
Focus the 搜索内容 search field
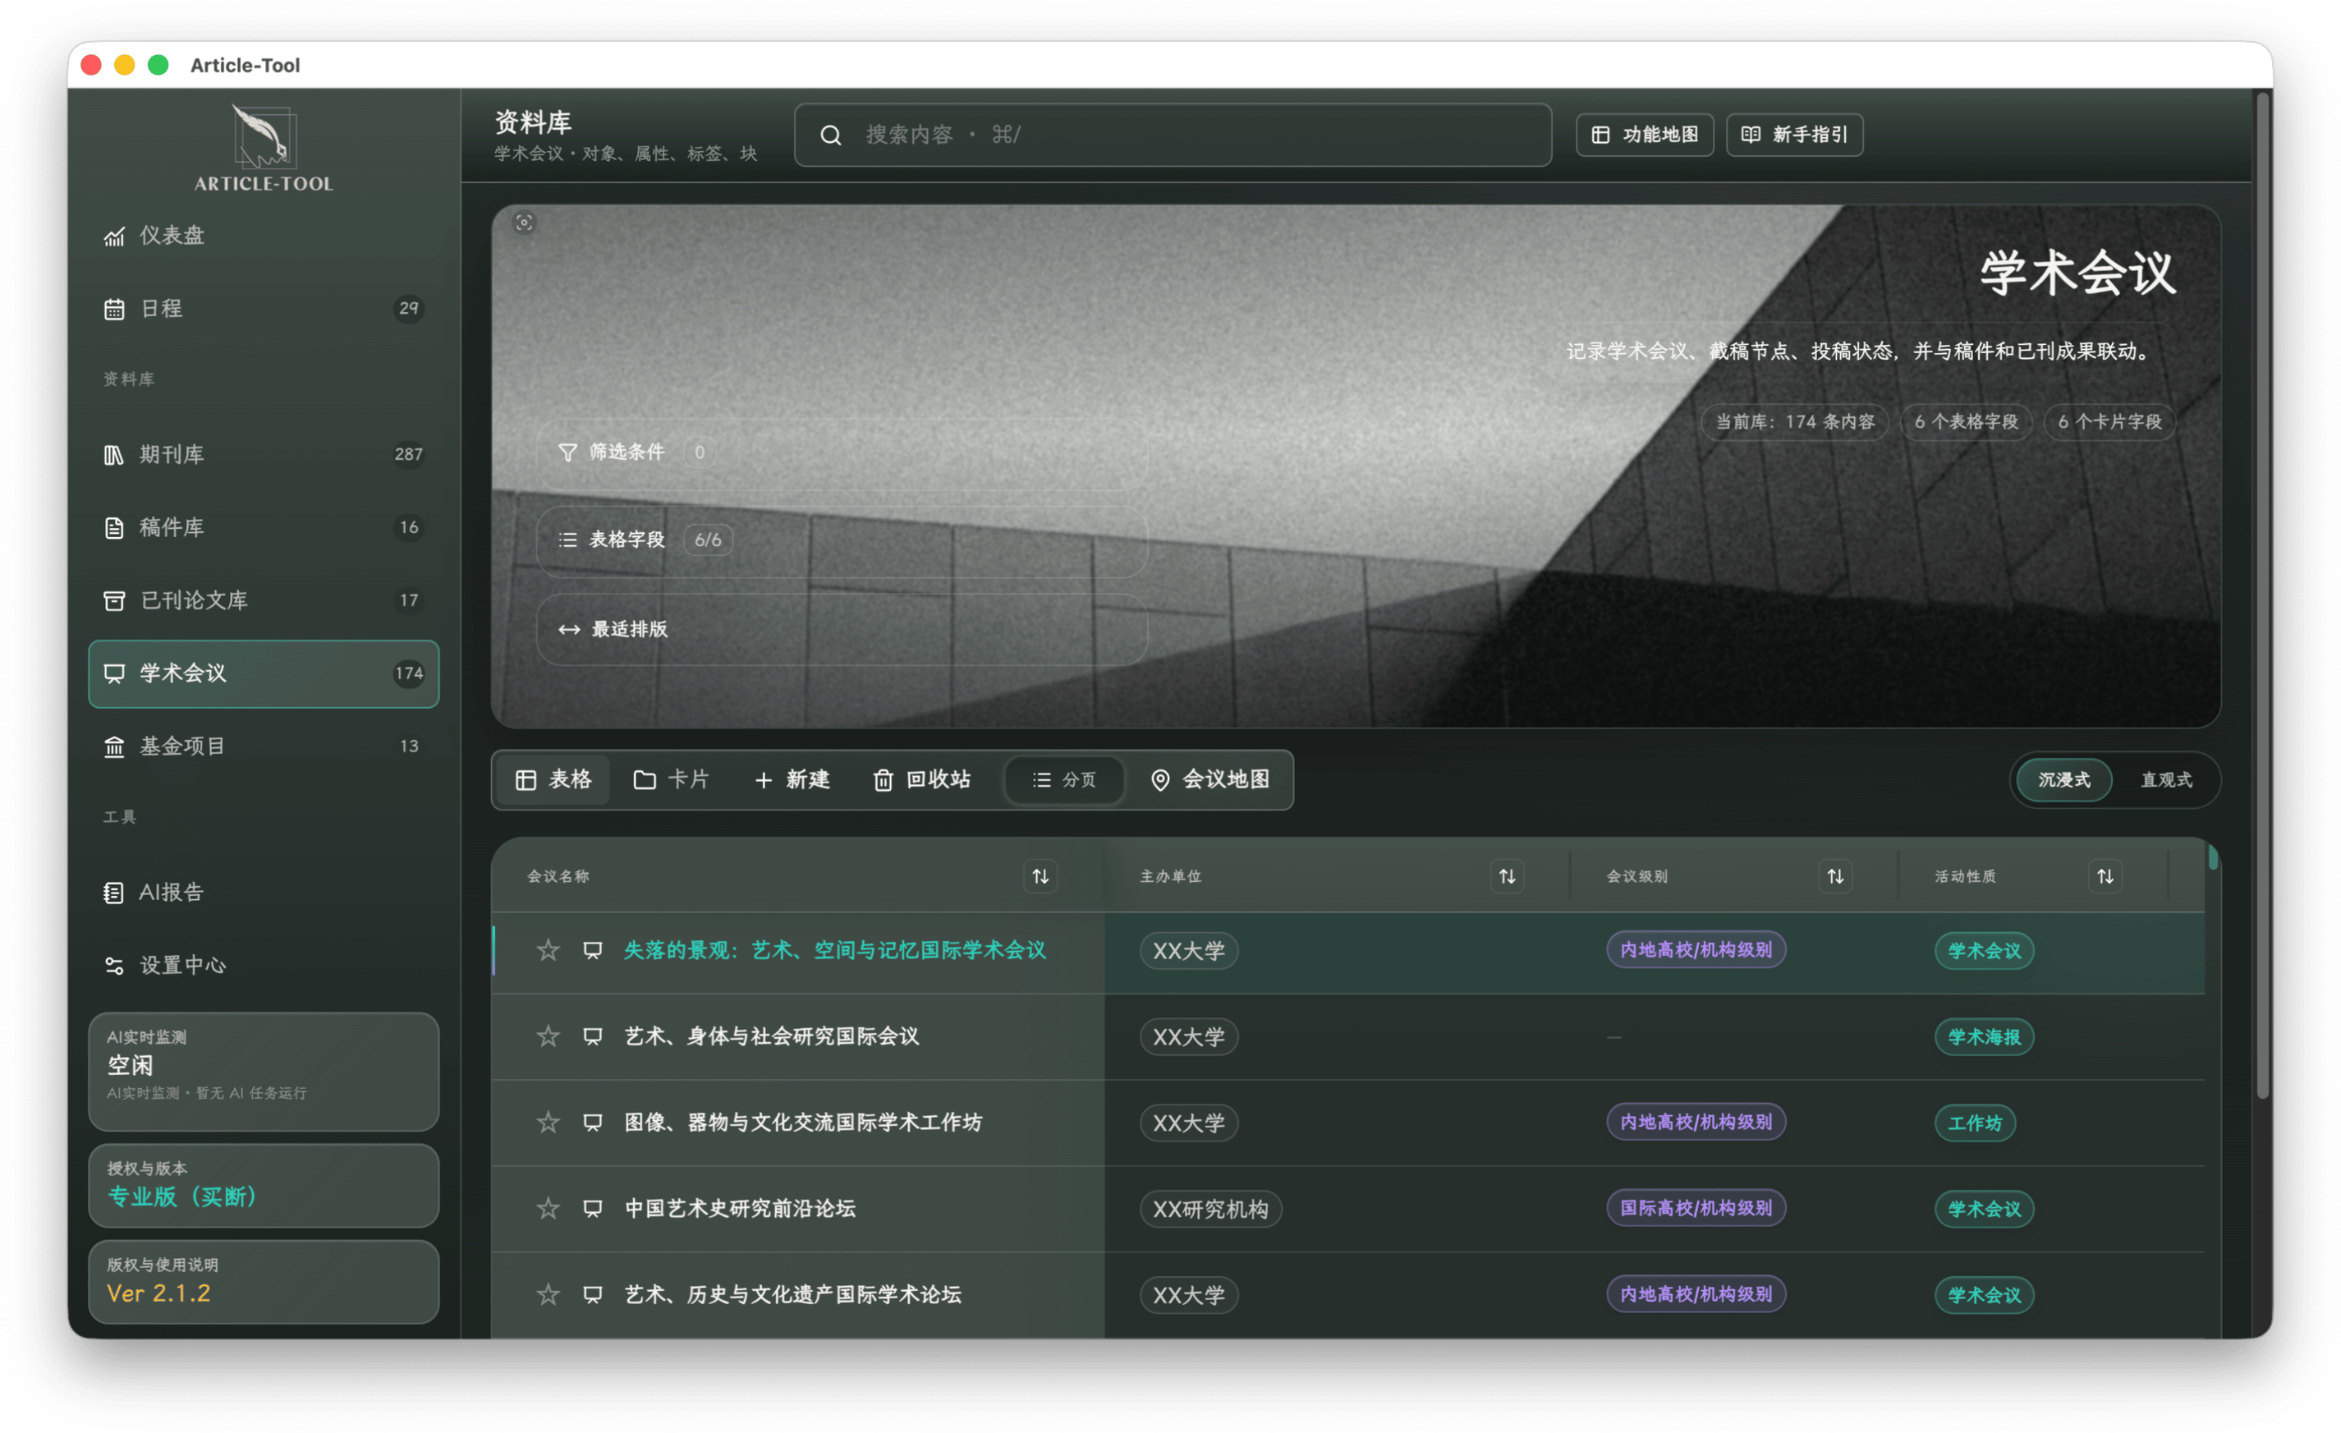[x=1173, y=135]
